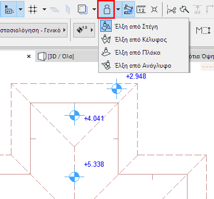214x199 pixels.
Task: Click the M text size icon
Action: [x=203, y=31]
